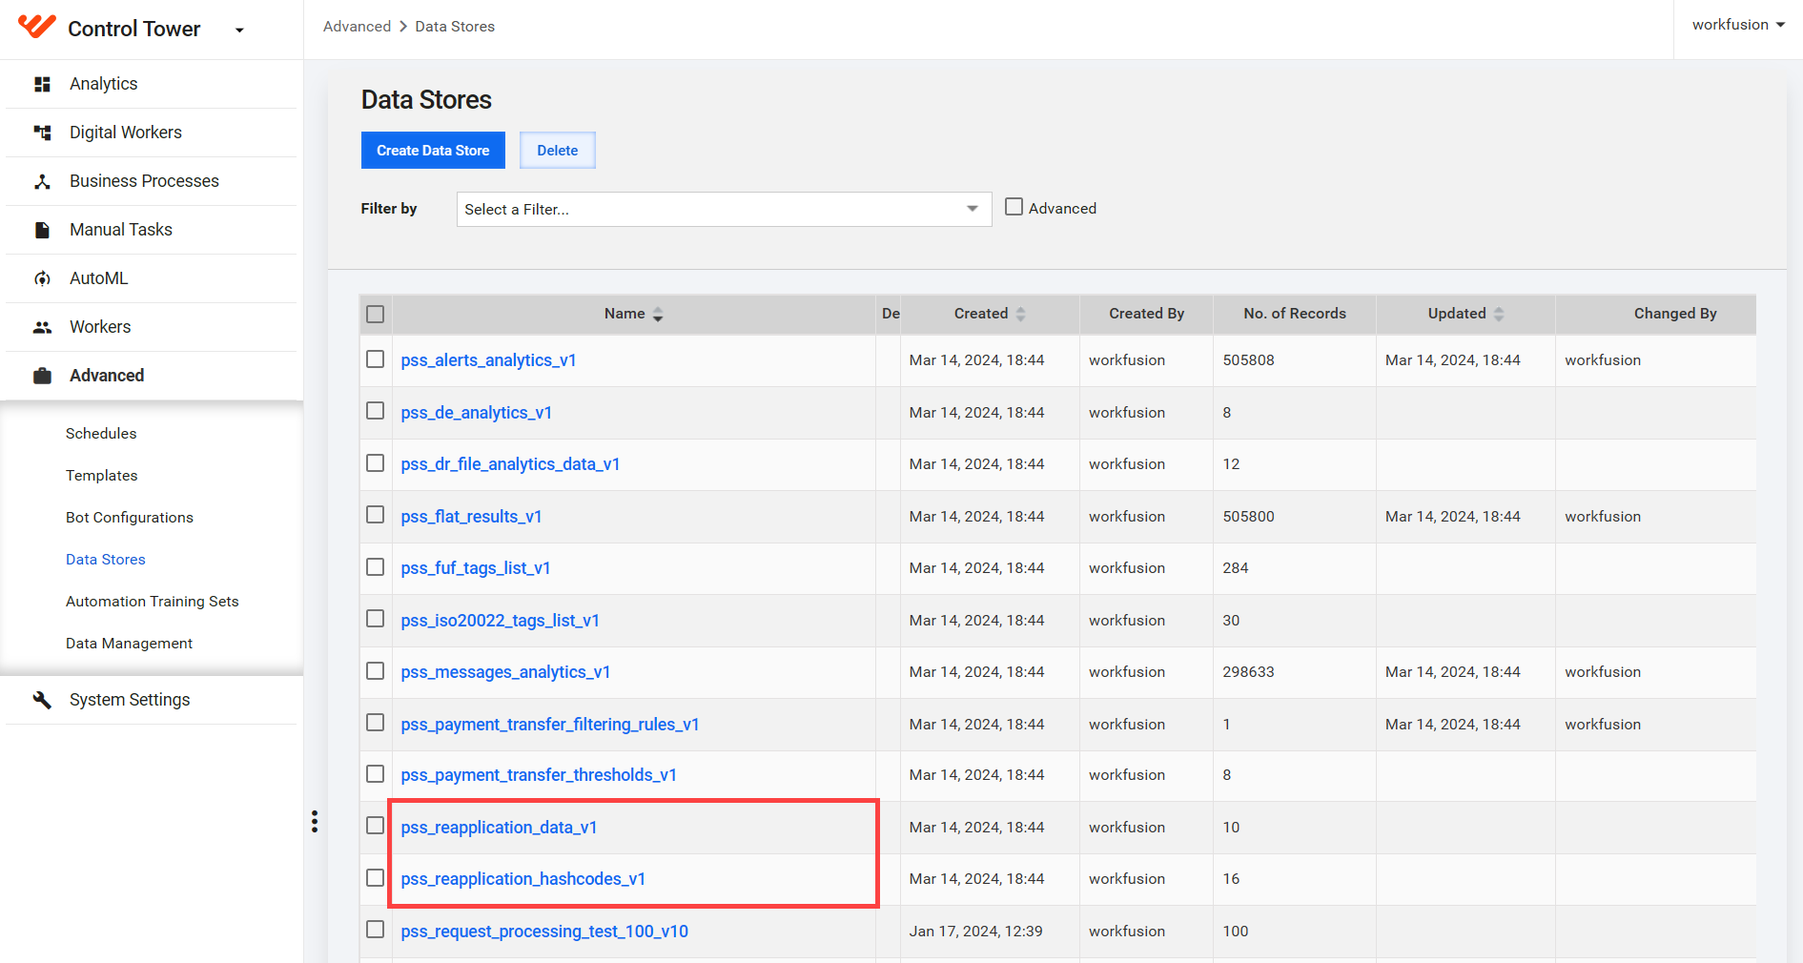Open Digital Workers in the sidebar

pos(125,133)
